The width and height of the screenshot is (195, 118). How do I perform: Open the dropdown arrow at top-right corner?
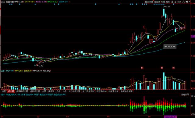click(190, 2)
